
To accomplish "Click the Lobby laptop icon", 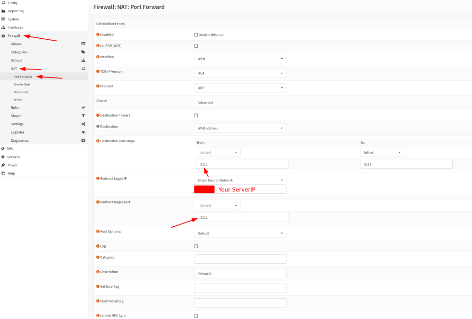I will pos(3,3).
